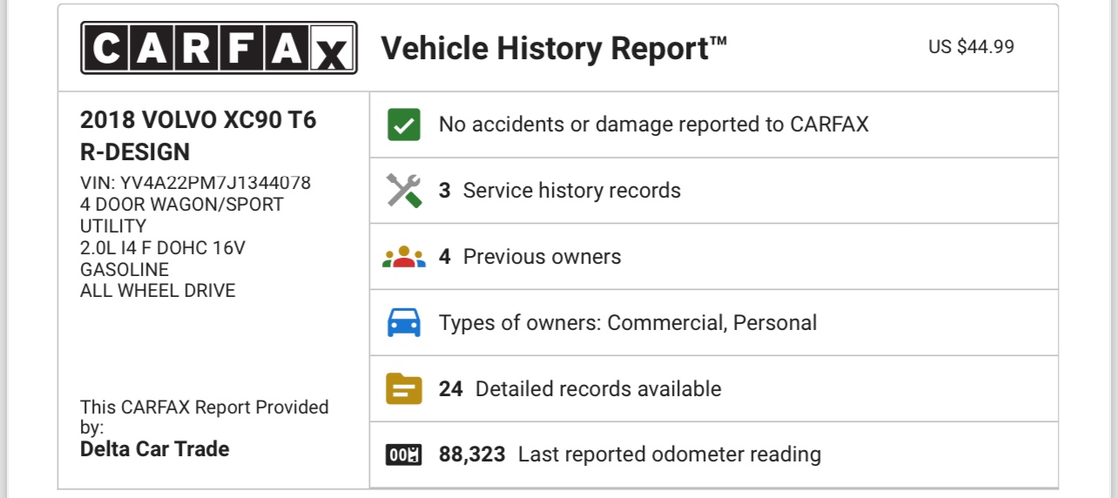Click the ALL WHEEL DRIVE spec text
Viewport: 1118px width, 498px height.
click(x=158, y=291)
